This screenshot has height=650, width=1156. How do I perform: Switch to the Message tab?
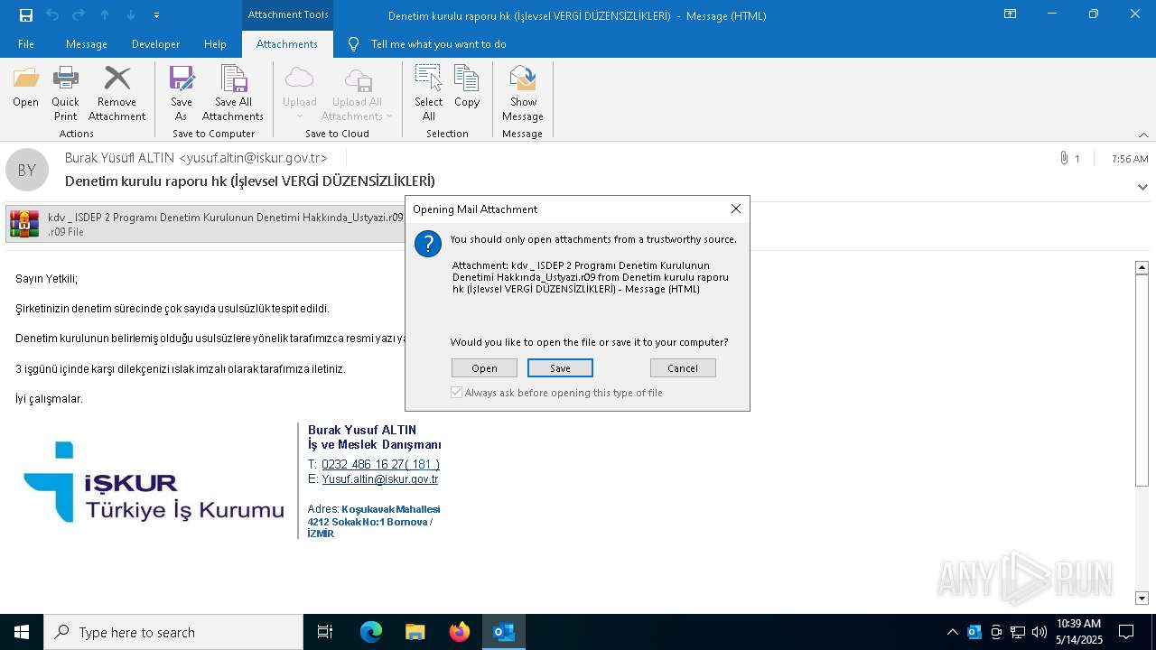click(87, 44)
